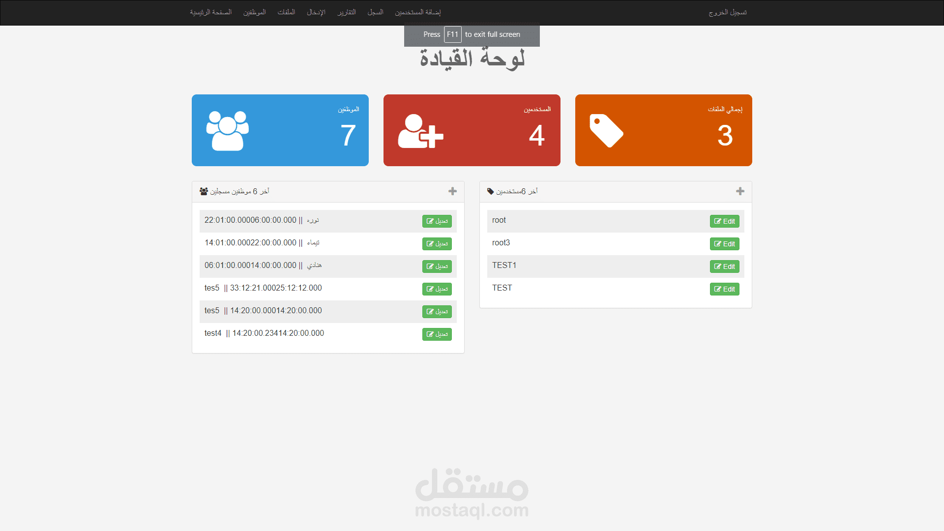Click the tag icon in orange card
The image size is (944, 531).
pos(606,131)
